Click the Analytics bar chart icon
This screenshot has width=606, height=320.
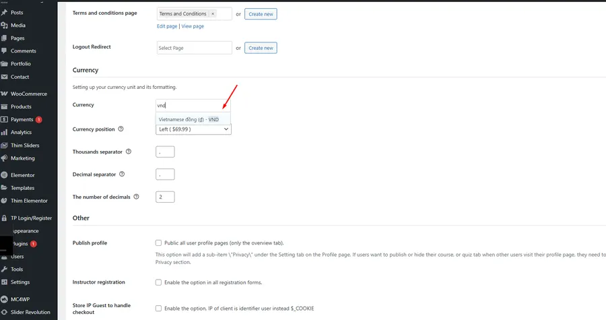tap(5, 133)
